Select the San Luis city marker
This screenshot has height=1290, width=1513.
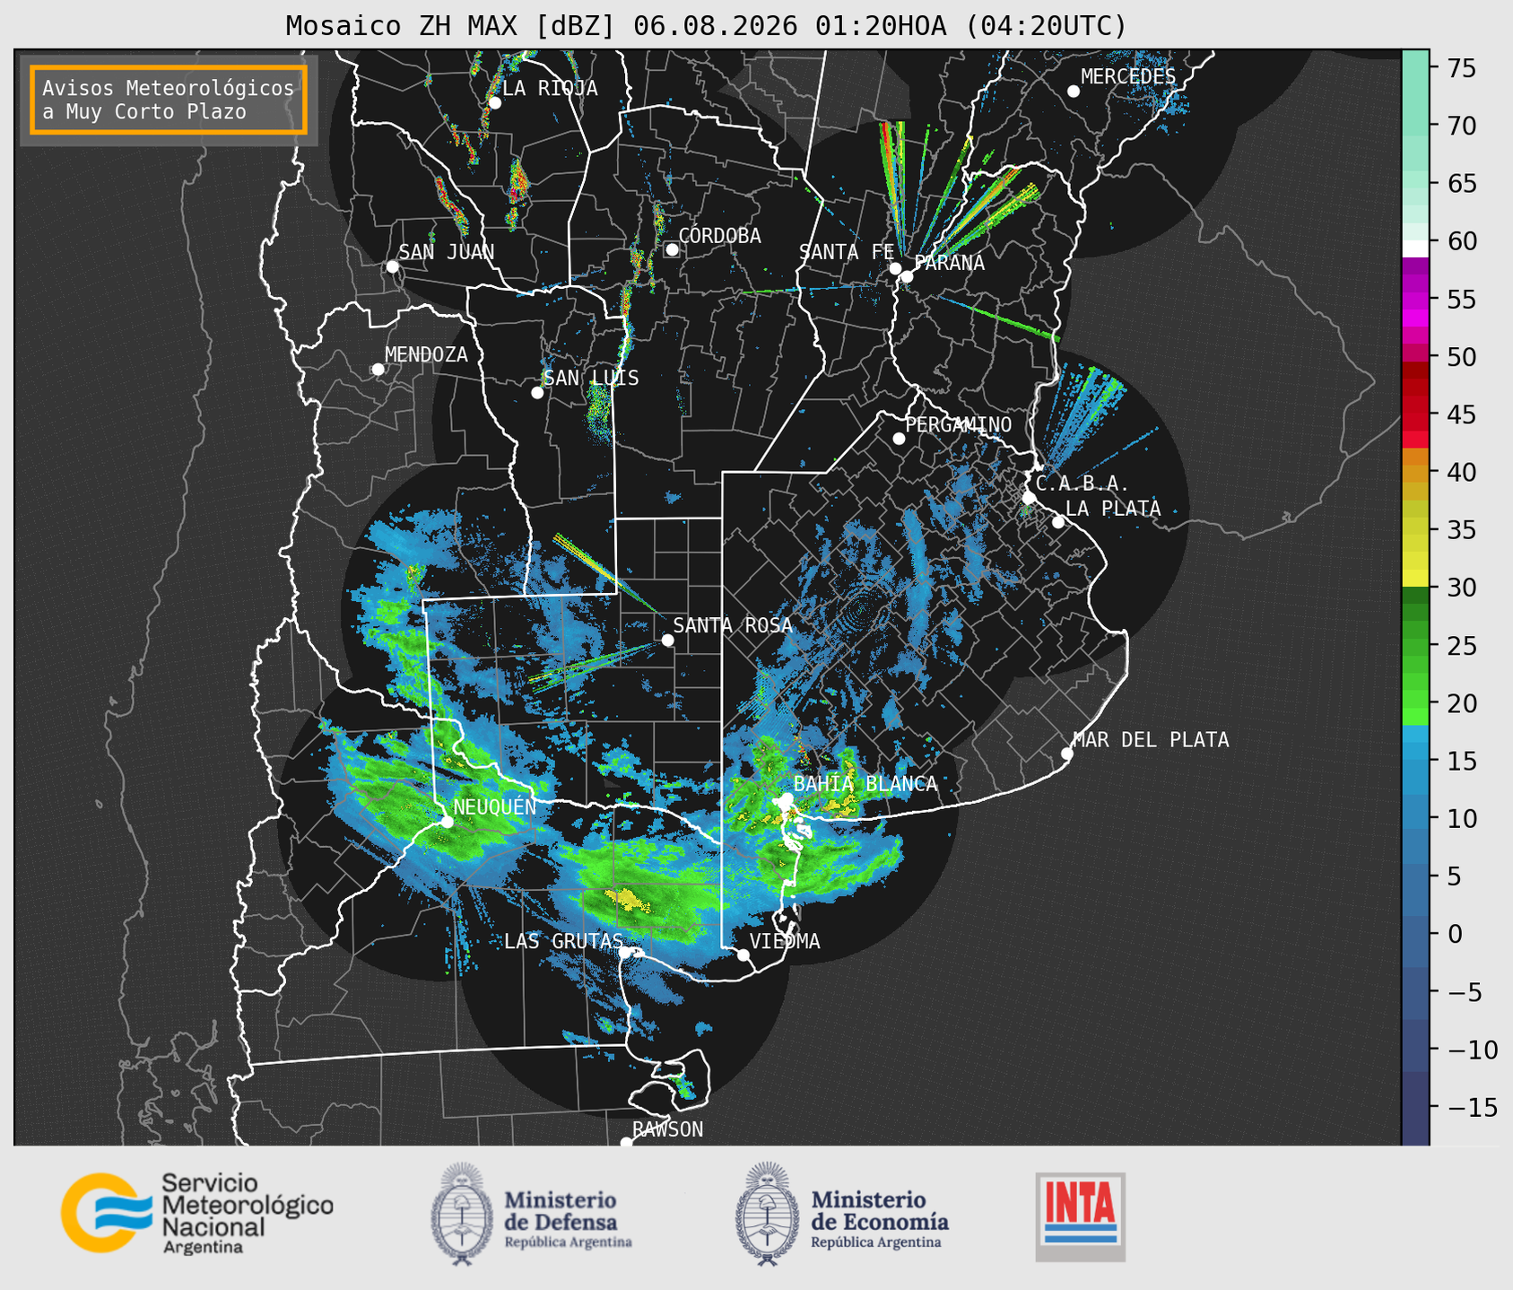tap(537, 393)
